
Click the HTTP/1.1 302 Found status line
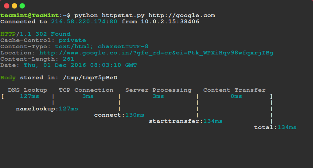(36, 34)
